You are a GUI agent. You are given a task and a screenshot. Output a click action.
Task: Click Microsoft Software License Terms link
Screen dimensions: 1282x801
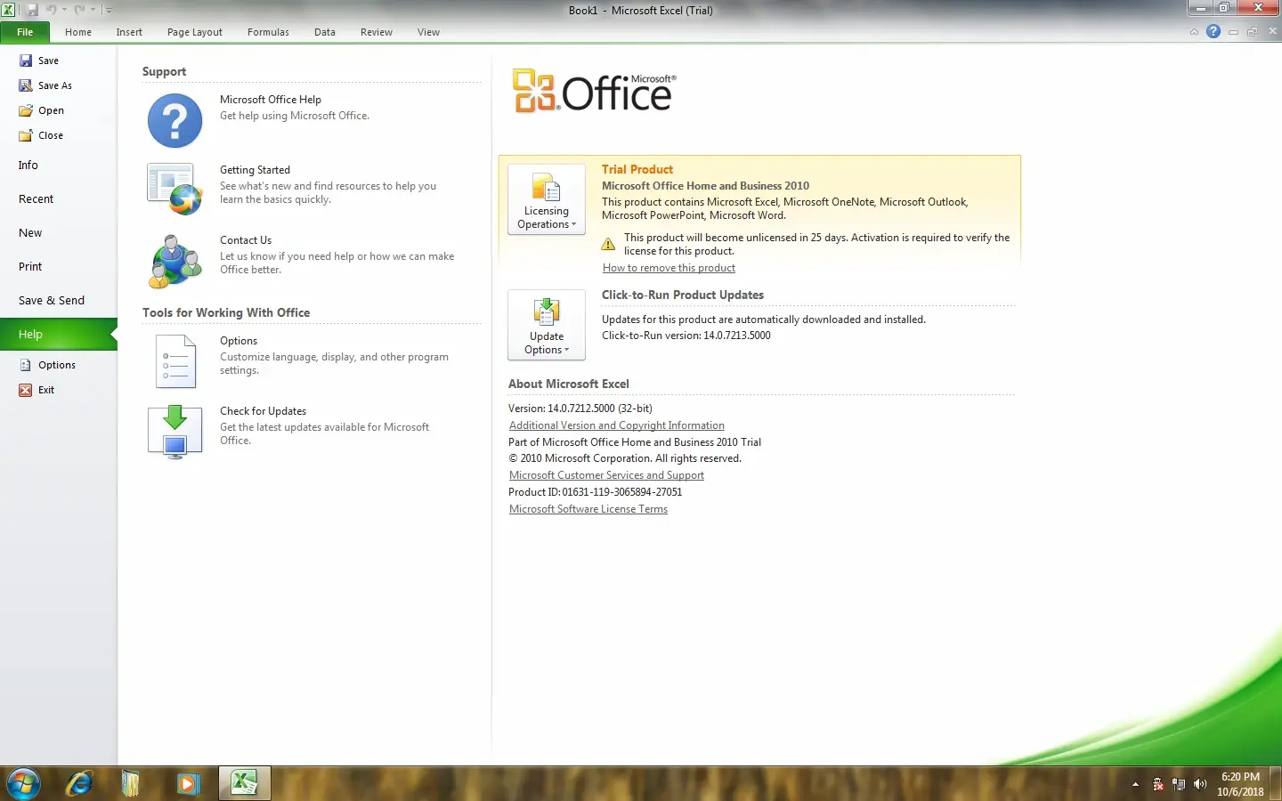[x=588, y=508]
